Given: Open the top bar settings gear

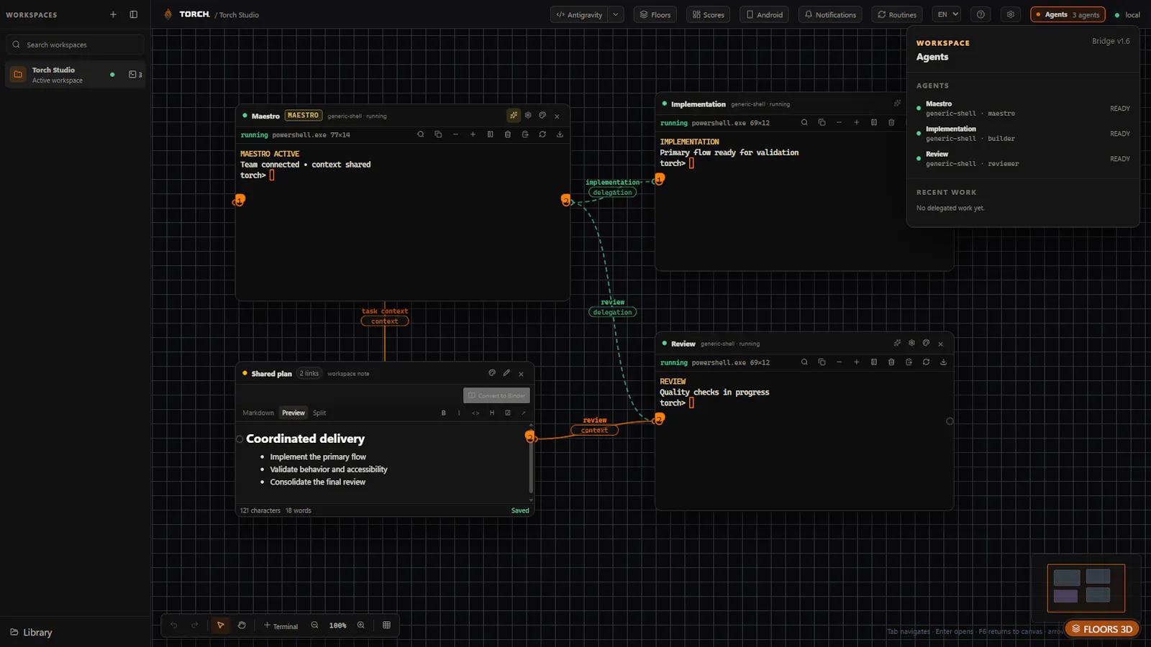Looking at the screenshot, I should (1011, 14).
